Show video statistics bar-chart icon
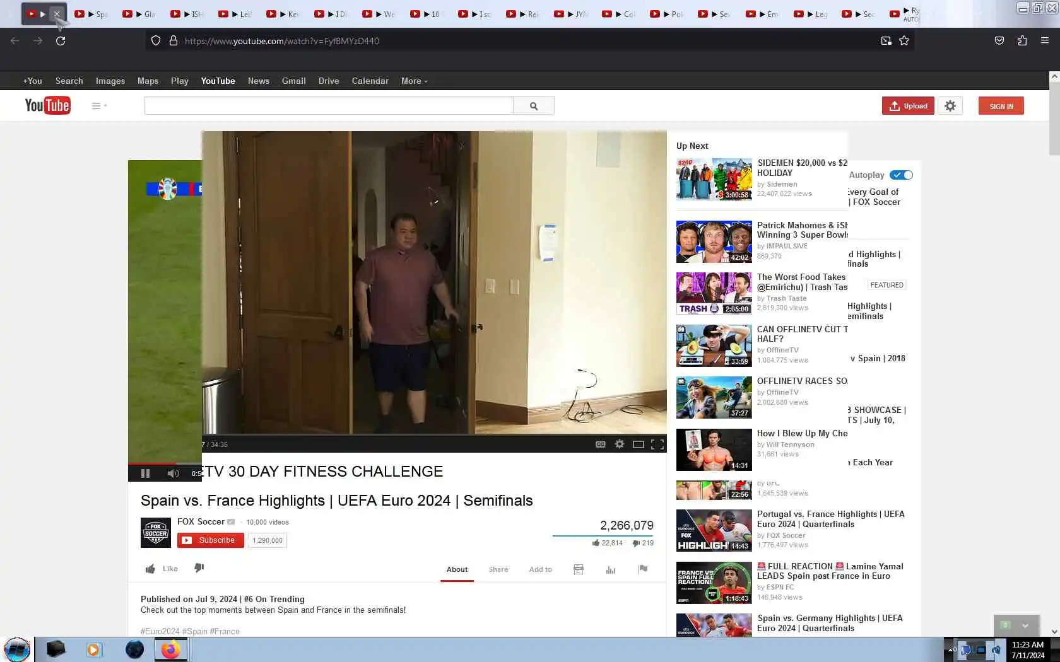Screen dimensions: 1060x662 point(611,569)
